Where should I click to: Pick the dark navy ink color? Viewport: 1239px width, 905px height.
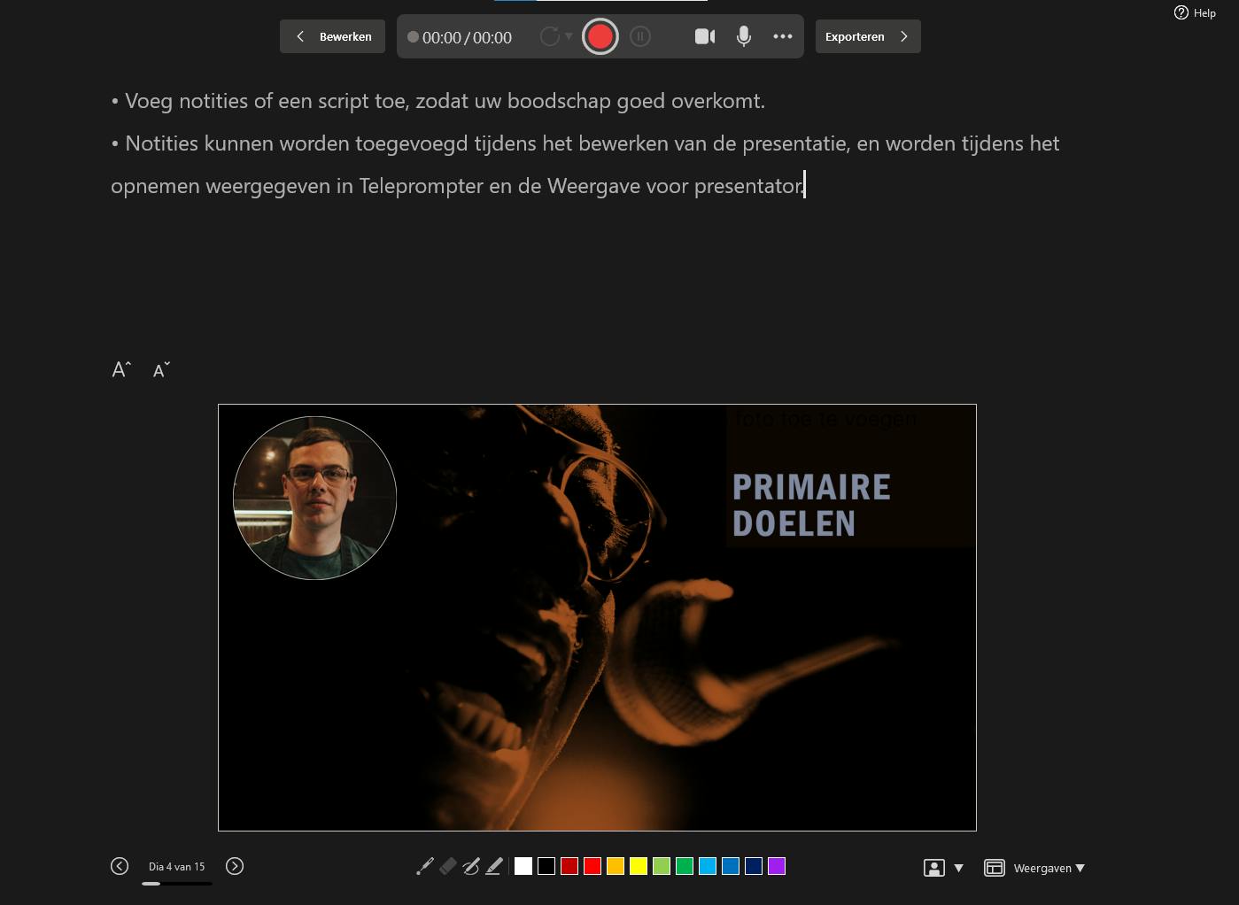[754, 866]
